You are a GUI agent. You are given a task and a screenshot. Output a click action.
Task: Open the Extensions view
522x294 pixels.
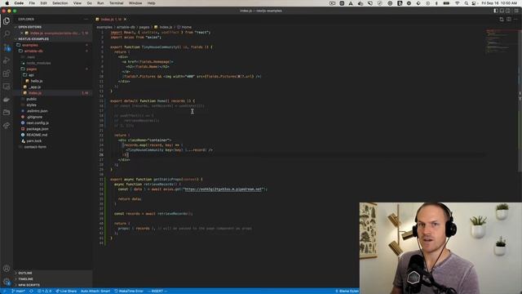7,73
